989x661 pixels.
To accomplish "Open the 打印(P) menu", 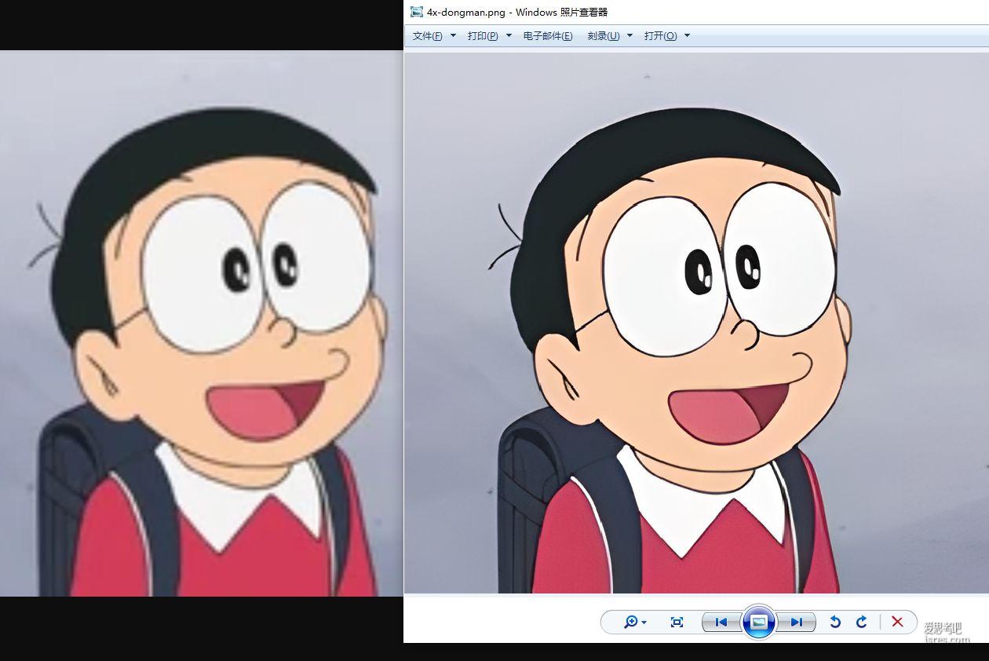I will point(483,36).
